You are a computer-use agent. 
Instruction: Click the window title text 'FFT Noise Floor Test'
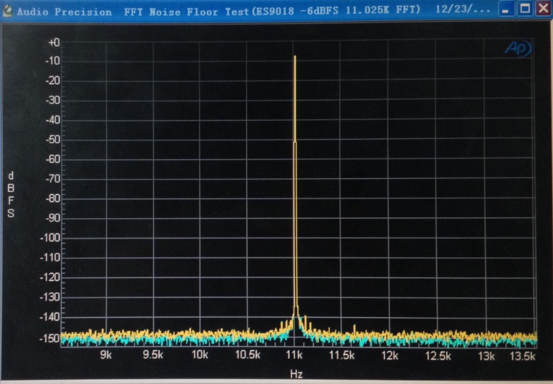tap(186, 12)
